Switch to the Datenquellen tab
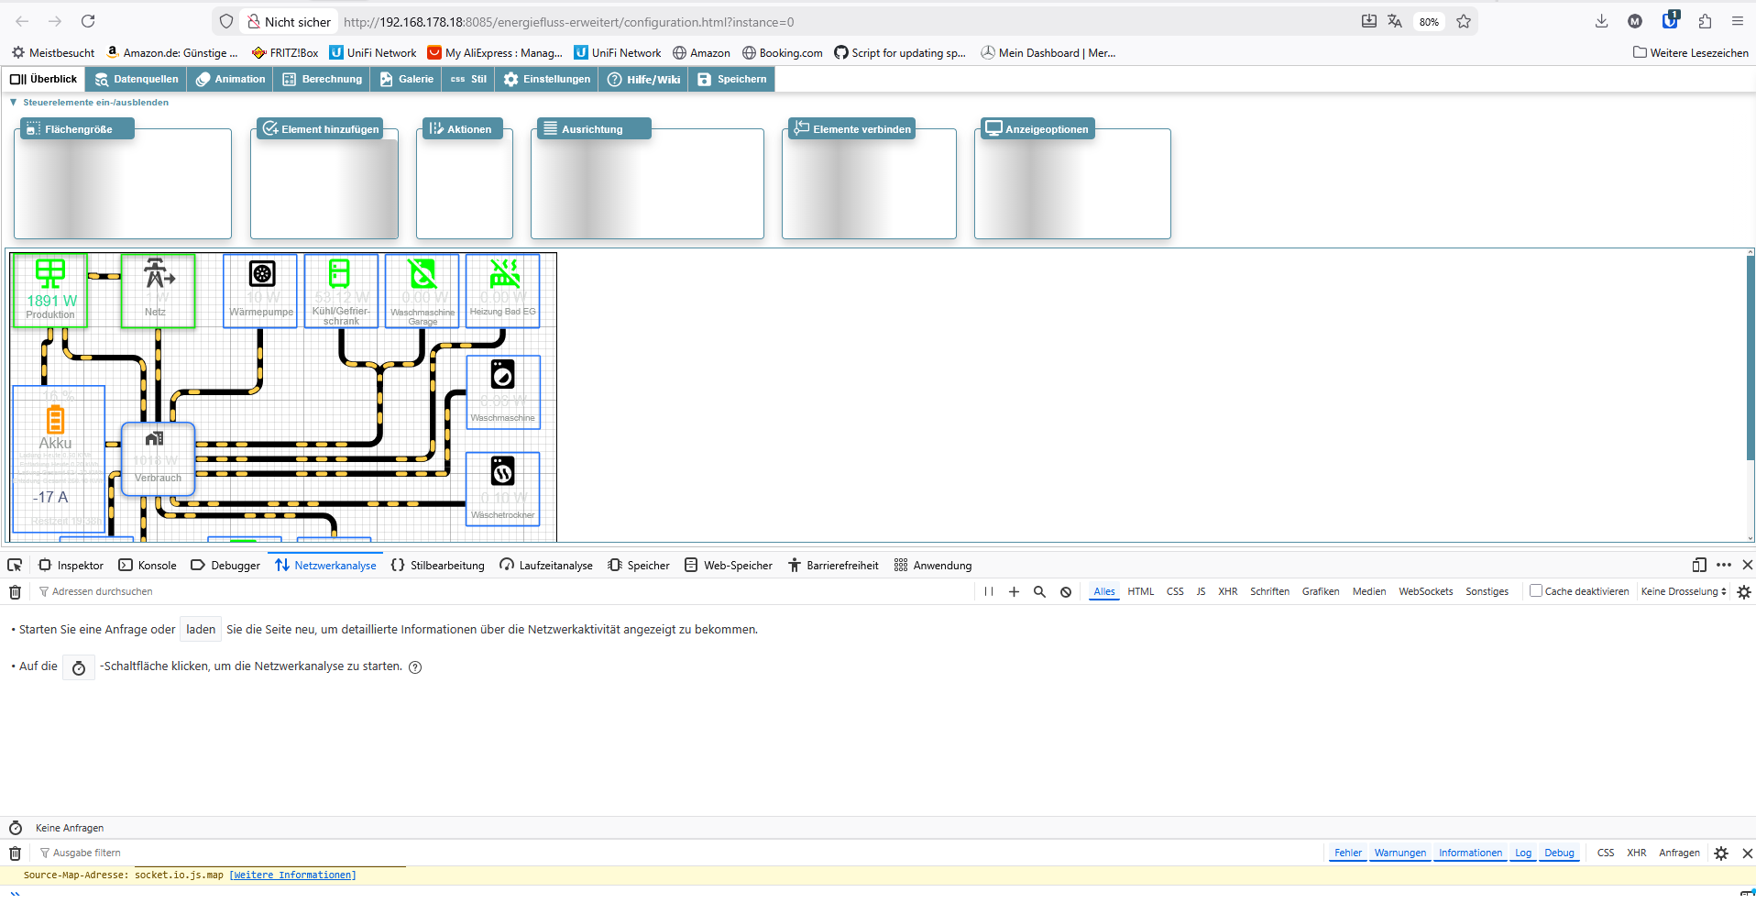Image resolution: width=1756 pixels, height=914 pixels. click(137, 80)
